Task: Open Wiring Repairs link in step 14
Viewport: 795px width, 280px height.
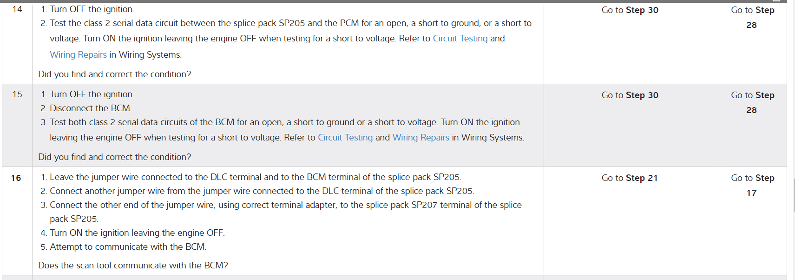Action: click(x=78, y=55)
